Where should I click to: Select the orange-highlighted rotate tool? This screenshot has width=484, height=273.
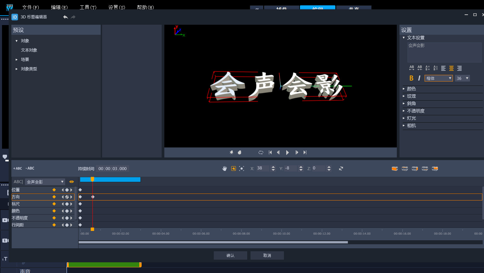(233, 168)
